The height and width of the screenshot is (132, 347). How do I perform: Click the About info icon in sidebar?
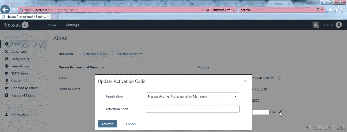7,44
